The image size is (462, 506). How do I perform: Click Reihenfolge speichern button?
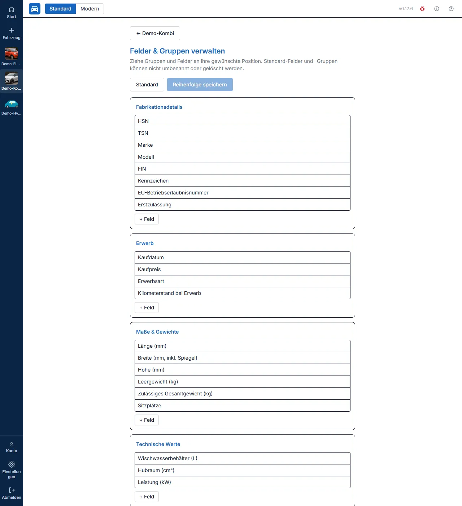[x=200, y=85]
